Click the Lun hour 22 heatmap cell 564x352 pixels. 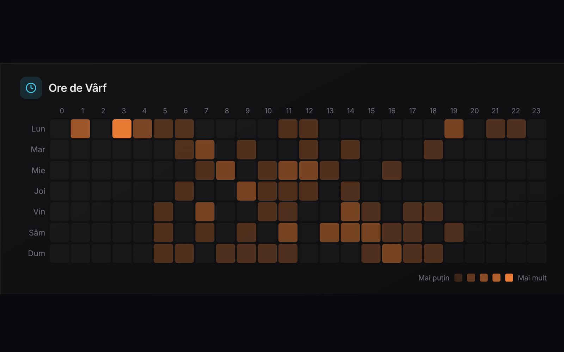tap(516, 129)
